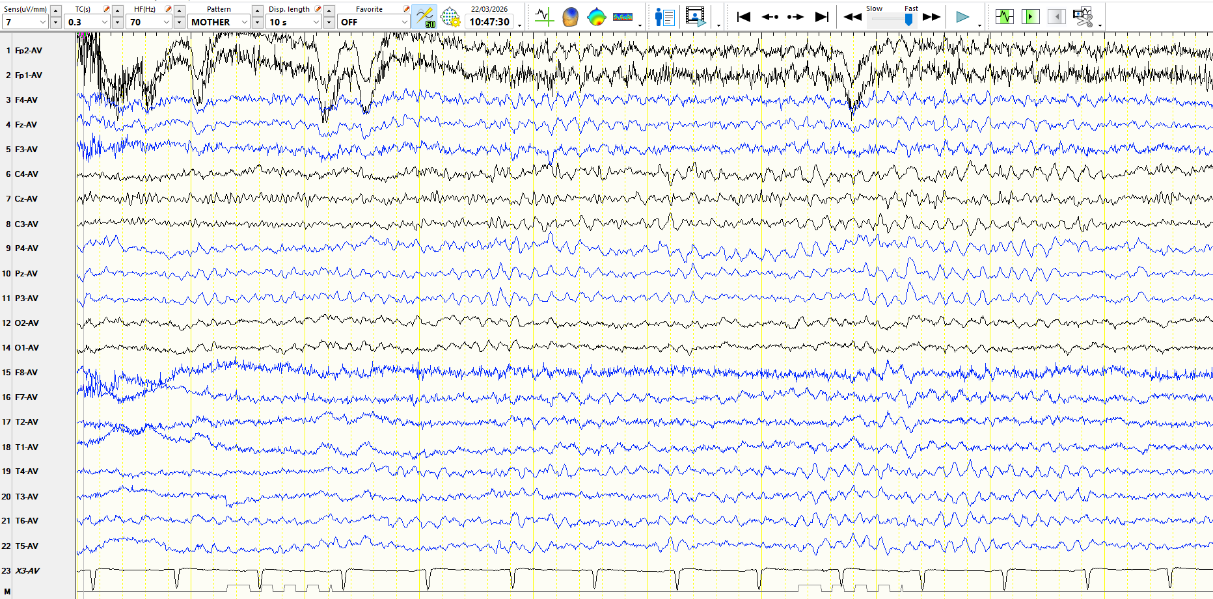This screenshot has height=599, width=1213.
Task: Open the TC(s) dropdown showing 0.3
Action: point(87,22)
